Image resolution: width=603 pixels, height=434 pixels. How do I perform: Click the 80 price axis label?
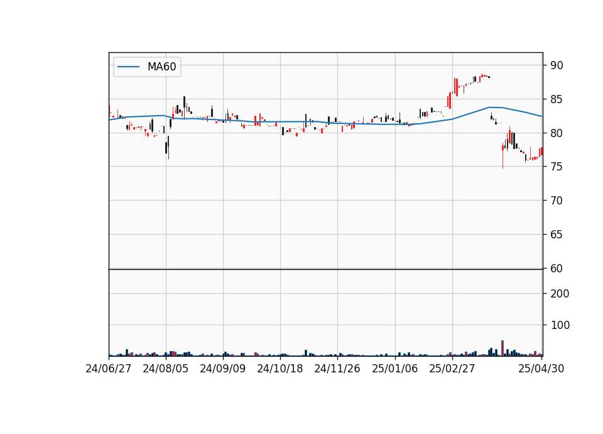(557, 133)
